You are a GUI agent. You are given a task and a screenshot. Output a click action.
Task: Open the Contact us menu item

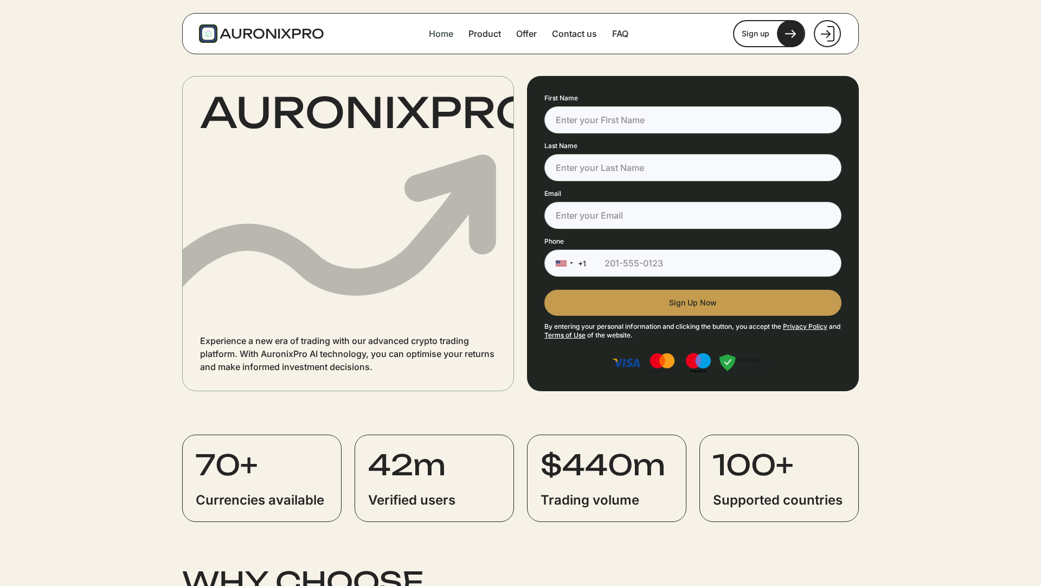coord(574,34)
